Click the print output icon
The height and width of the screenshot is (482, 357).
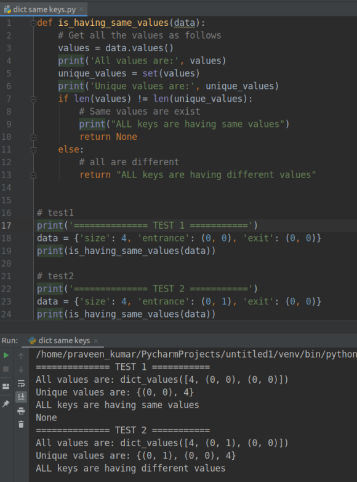click(x=21, y=411)
